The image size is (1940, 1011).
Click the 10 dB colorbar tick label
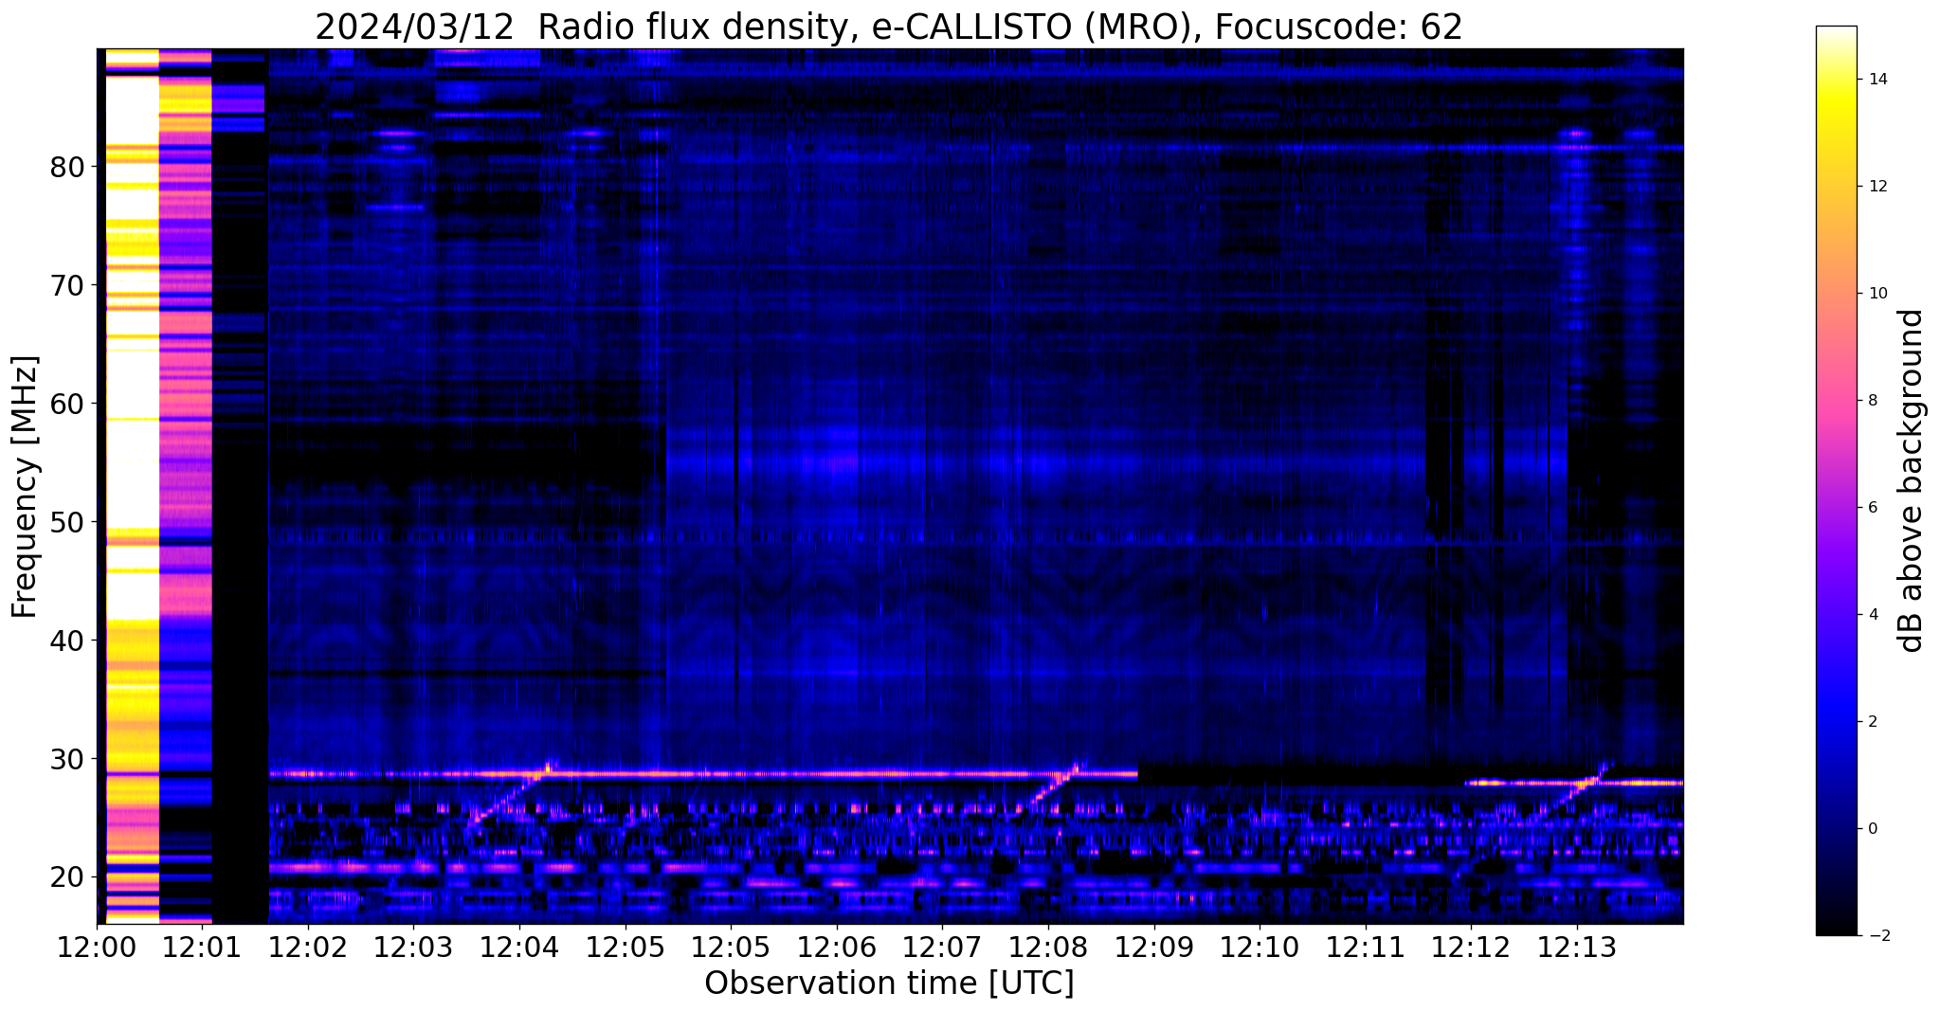tap(1878, 294)
